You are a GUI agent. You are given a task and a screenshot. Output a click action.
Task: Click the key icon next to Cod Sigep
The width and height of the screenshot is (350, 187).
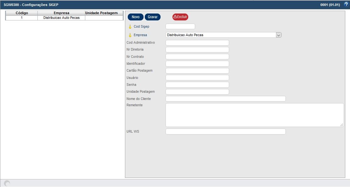[x=129, y=26]
